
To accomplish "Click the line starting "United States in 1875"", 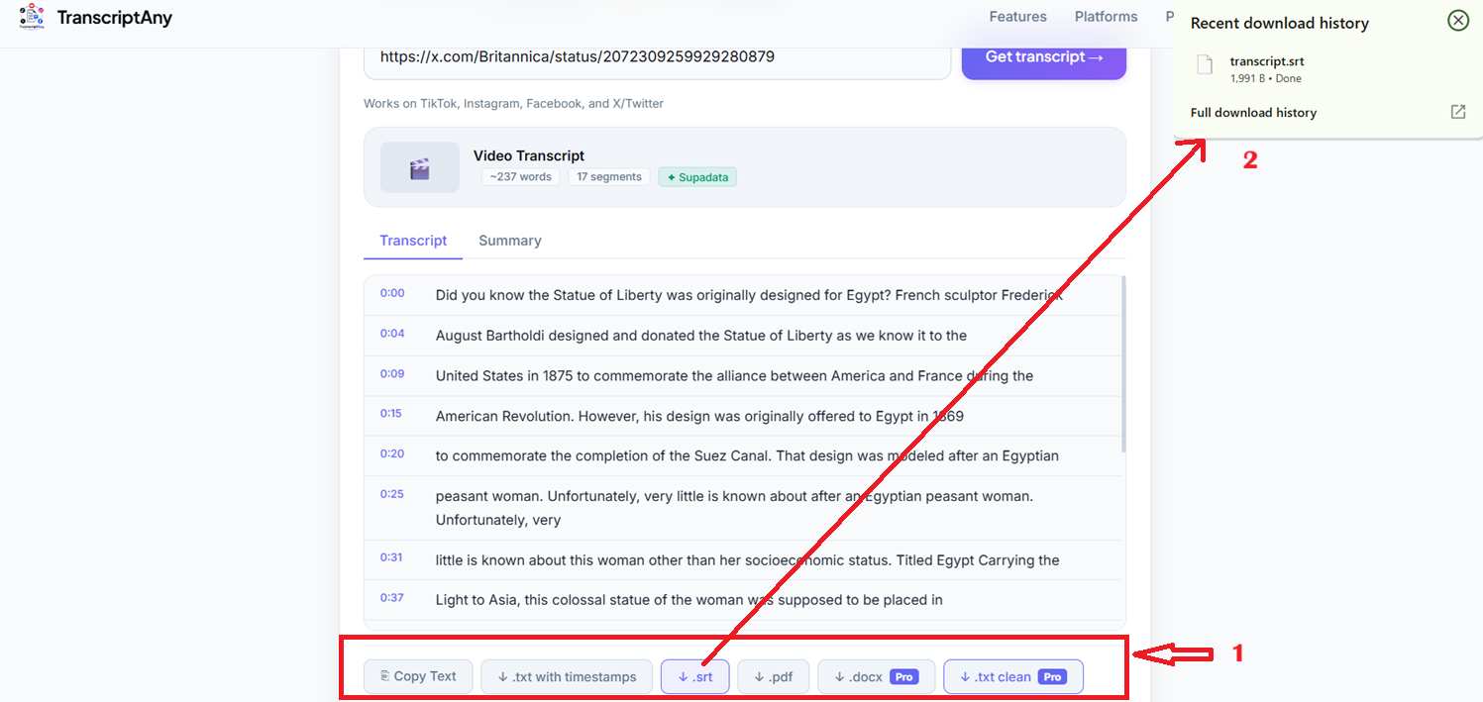I will 734,376.
